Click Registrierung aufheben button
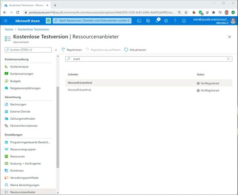 coord(103,50)
